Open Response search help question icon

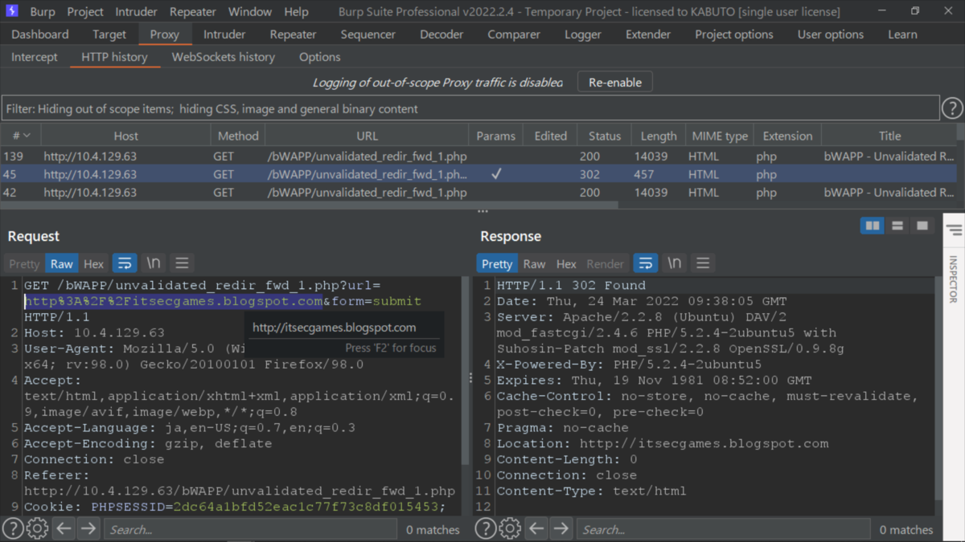point(485,528)
